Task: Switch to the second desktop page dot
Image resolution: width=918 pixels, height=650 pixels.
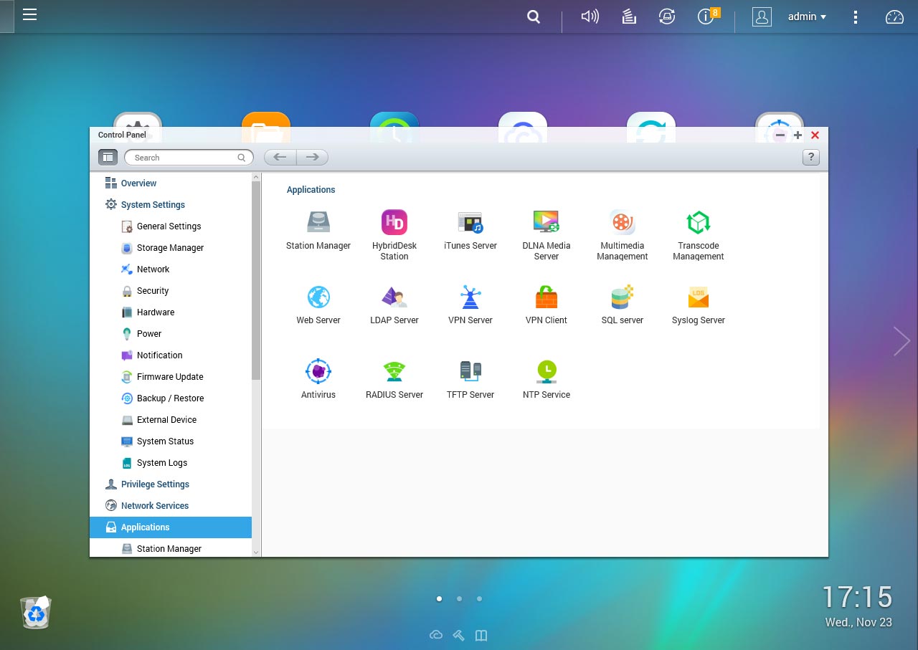Action: pyautogui.click(x=459, y=598)
